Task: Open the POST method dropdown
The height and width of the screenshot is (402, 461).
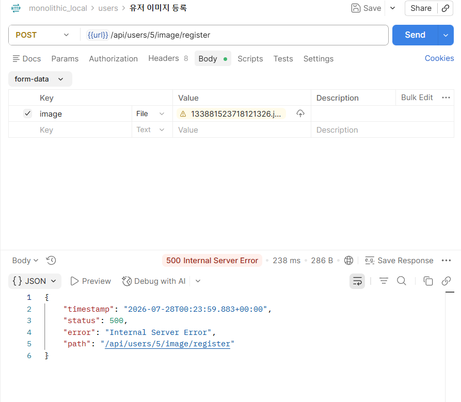Action: (42, 35)
